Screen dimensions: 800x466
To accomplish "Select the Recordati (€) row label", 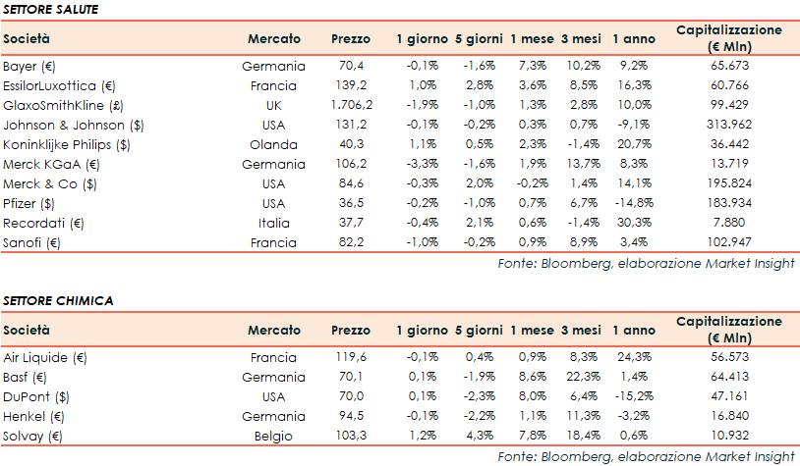I will [43, 223].
